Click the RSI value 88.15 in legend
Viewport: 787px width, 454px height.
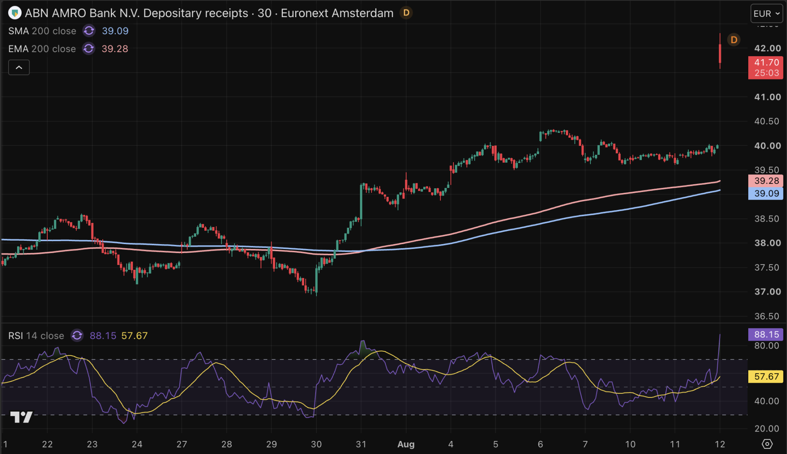tap(103, 336)
